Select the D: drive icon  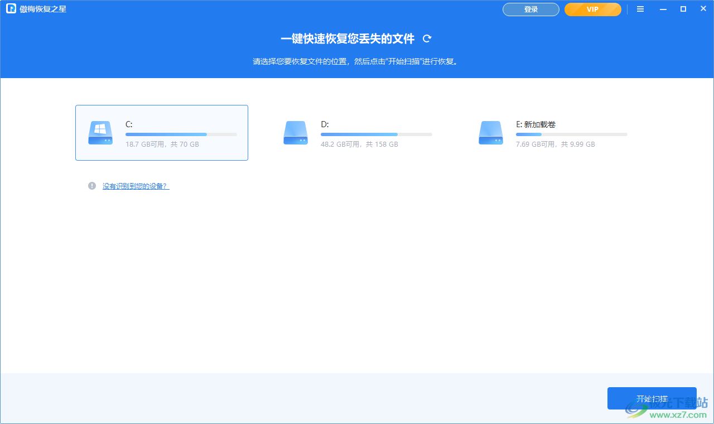pos(296,133)
